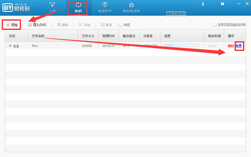Expand the dropdown arrow beside the iQIYI logo
The width and height of the screenshot is (251, 157).
coord(35,8)
